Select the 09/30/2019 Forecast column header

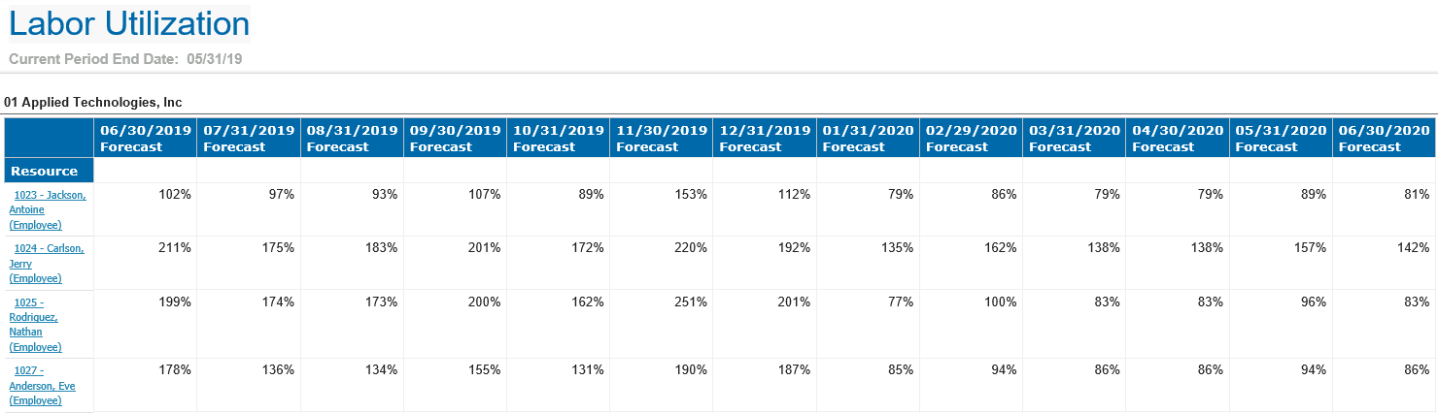(x=455, y=138)
